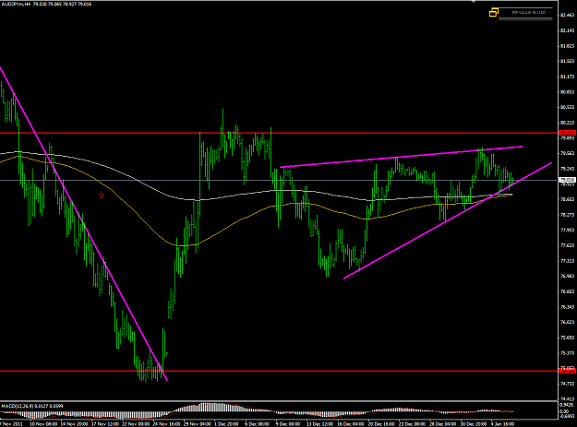577x427 pixels.
Task: Click the AUDJPY,H4 chart title text
Action: click(x=16, y=4)
